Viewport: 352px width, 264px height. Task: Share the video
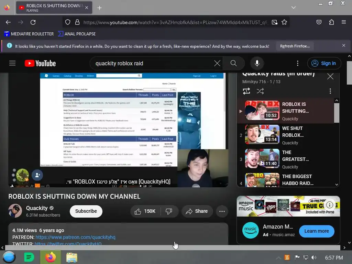197,211
